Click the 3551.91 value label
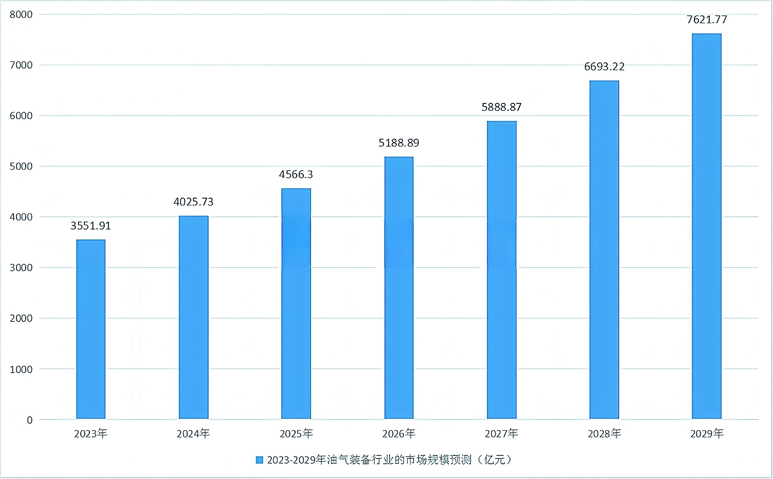 click(91, 226)
